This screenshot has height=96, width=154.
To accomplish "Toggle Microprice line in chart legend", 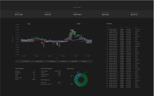I will [x=25, y=61].
